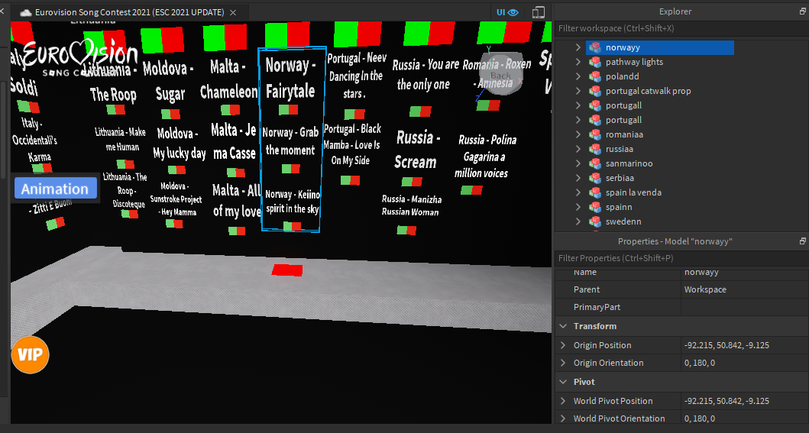Click the flag under Norway - Fairytale
Screen dimensions: 809x433
pos(289,110)
